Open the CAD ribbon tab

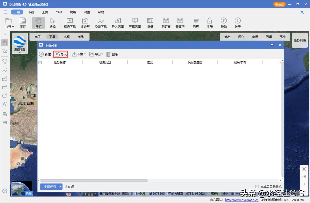tap(59, 12)
